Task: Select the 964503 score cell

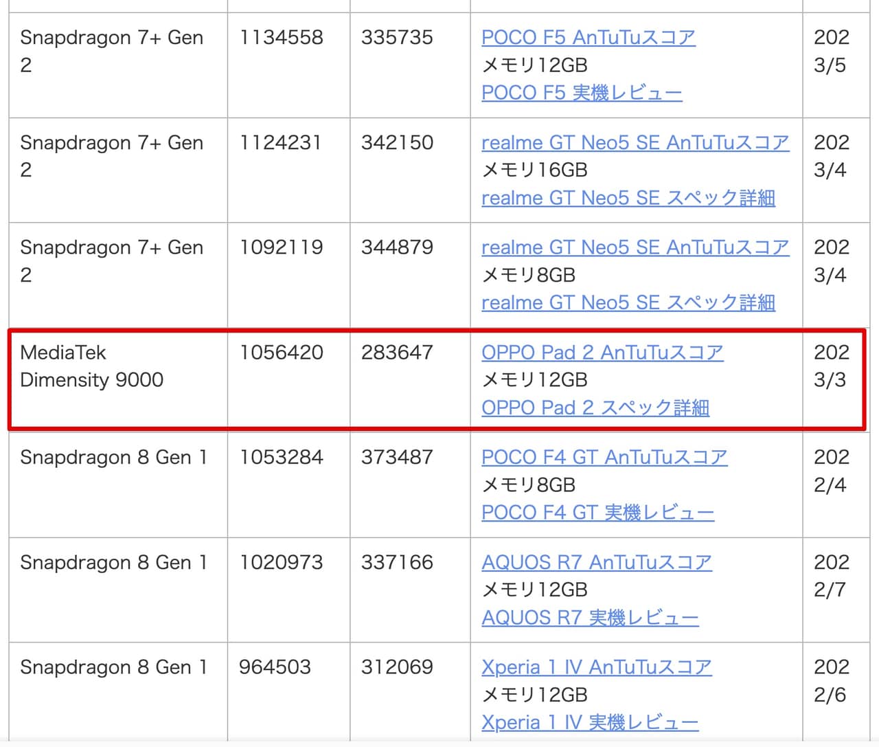Action: pos(275,667)
